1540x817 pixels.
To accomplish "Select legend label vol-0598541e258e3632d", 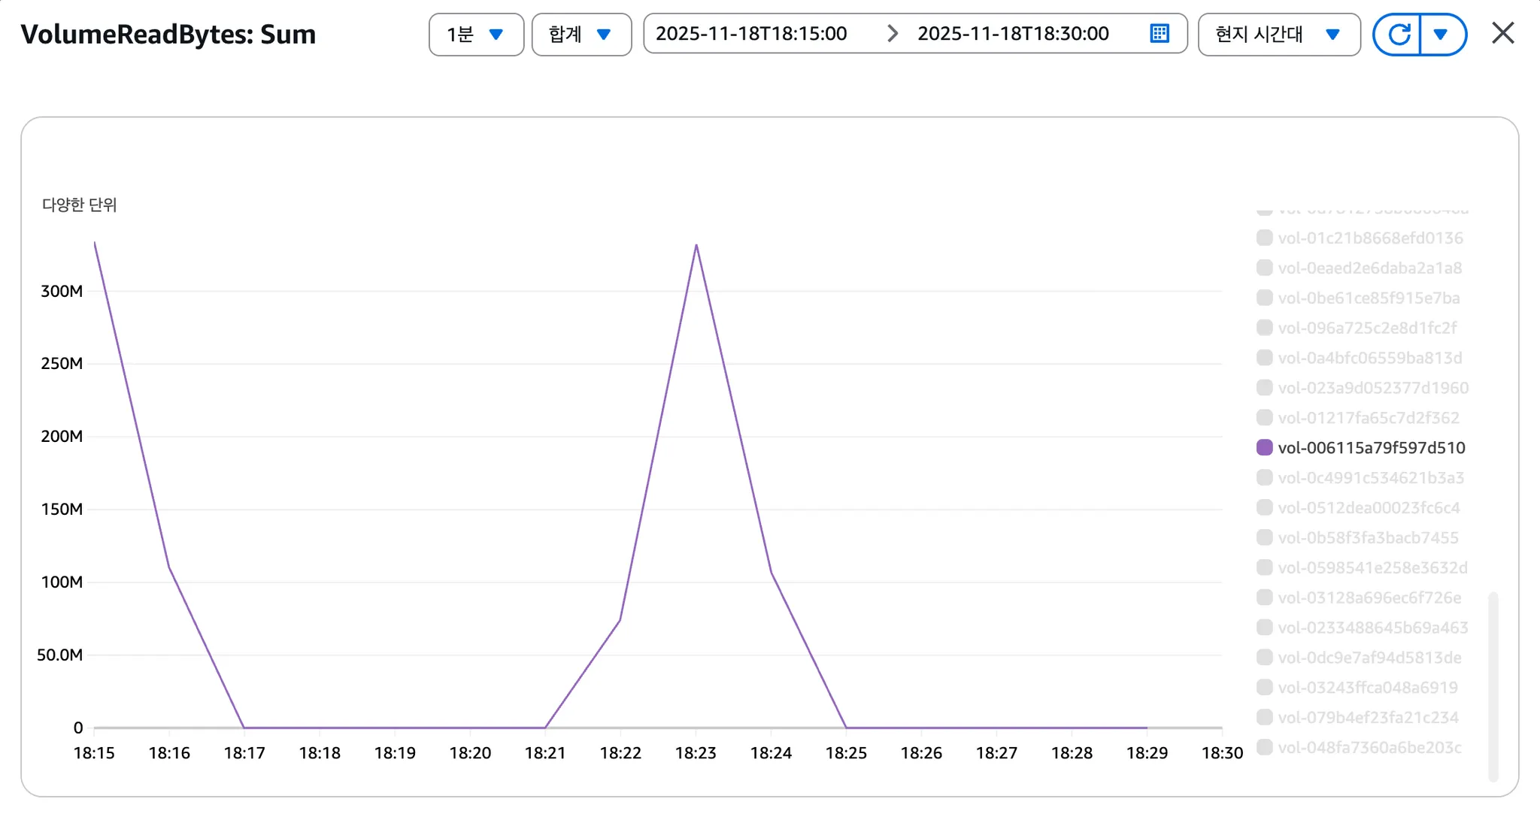I will tap(1372, 568).
